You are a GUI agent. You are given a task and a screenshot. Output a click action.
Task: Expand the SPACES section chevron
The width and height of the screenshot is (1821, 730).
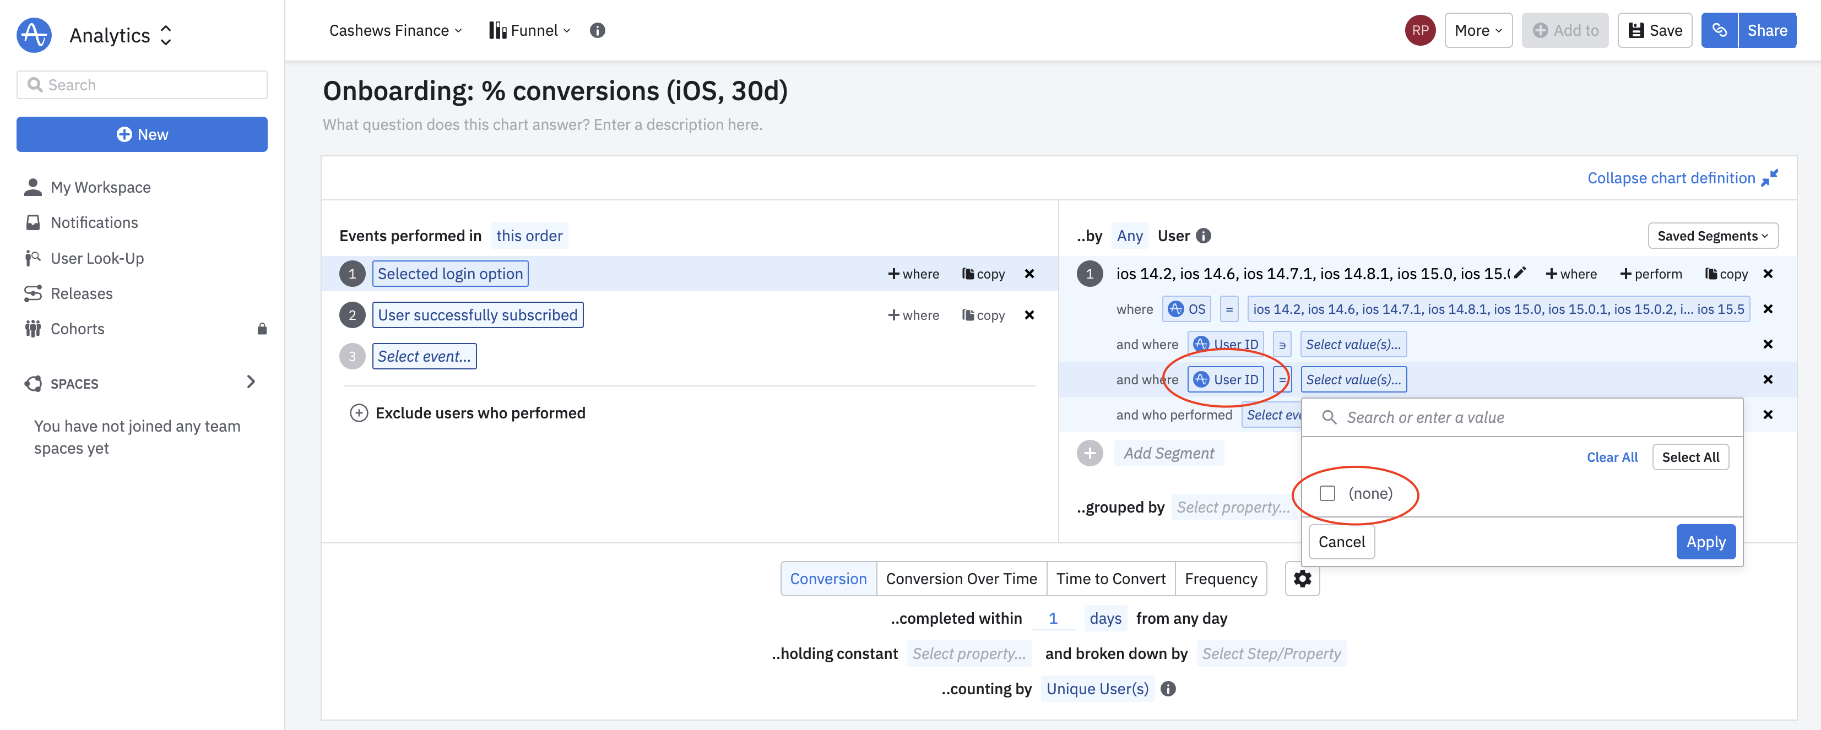click(250, 382)
